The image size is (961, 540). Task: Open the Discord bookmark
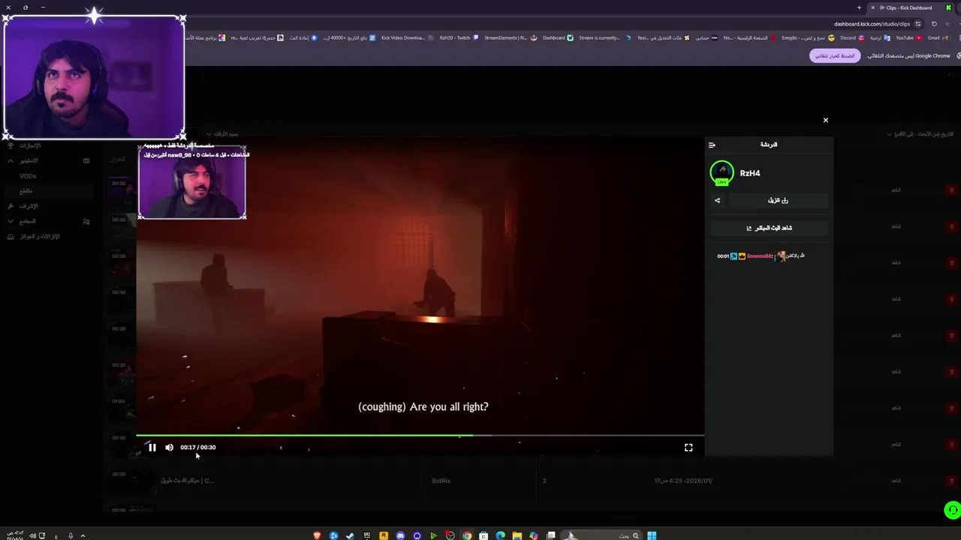[851, 37]
